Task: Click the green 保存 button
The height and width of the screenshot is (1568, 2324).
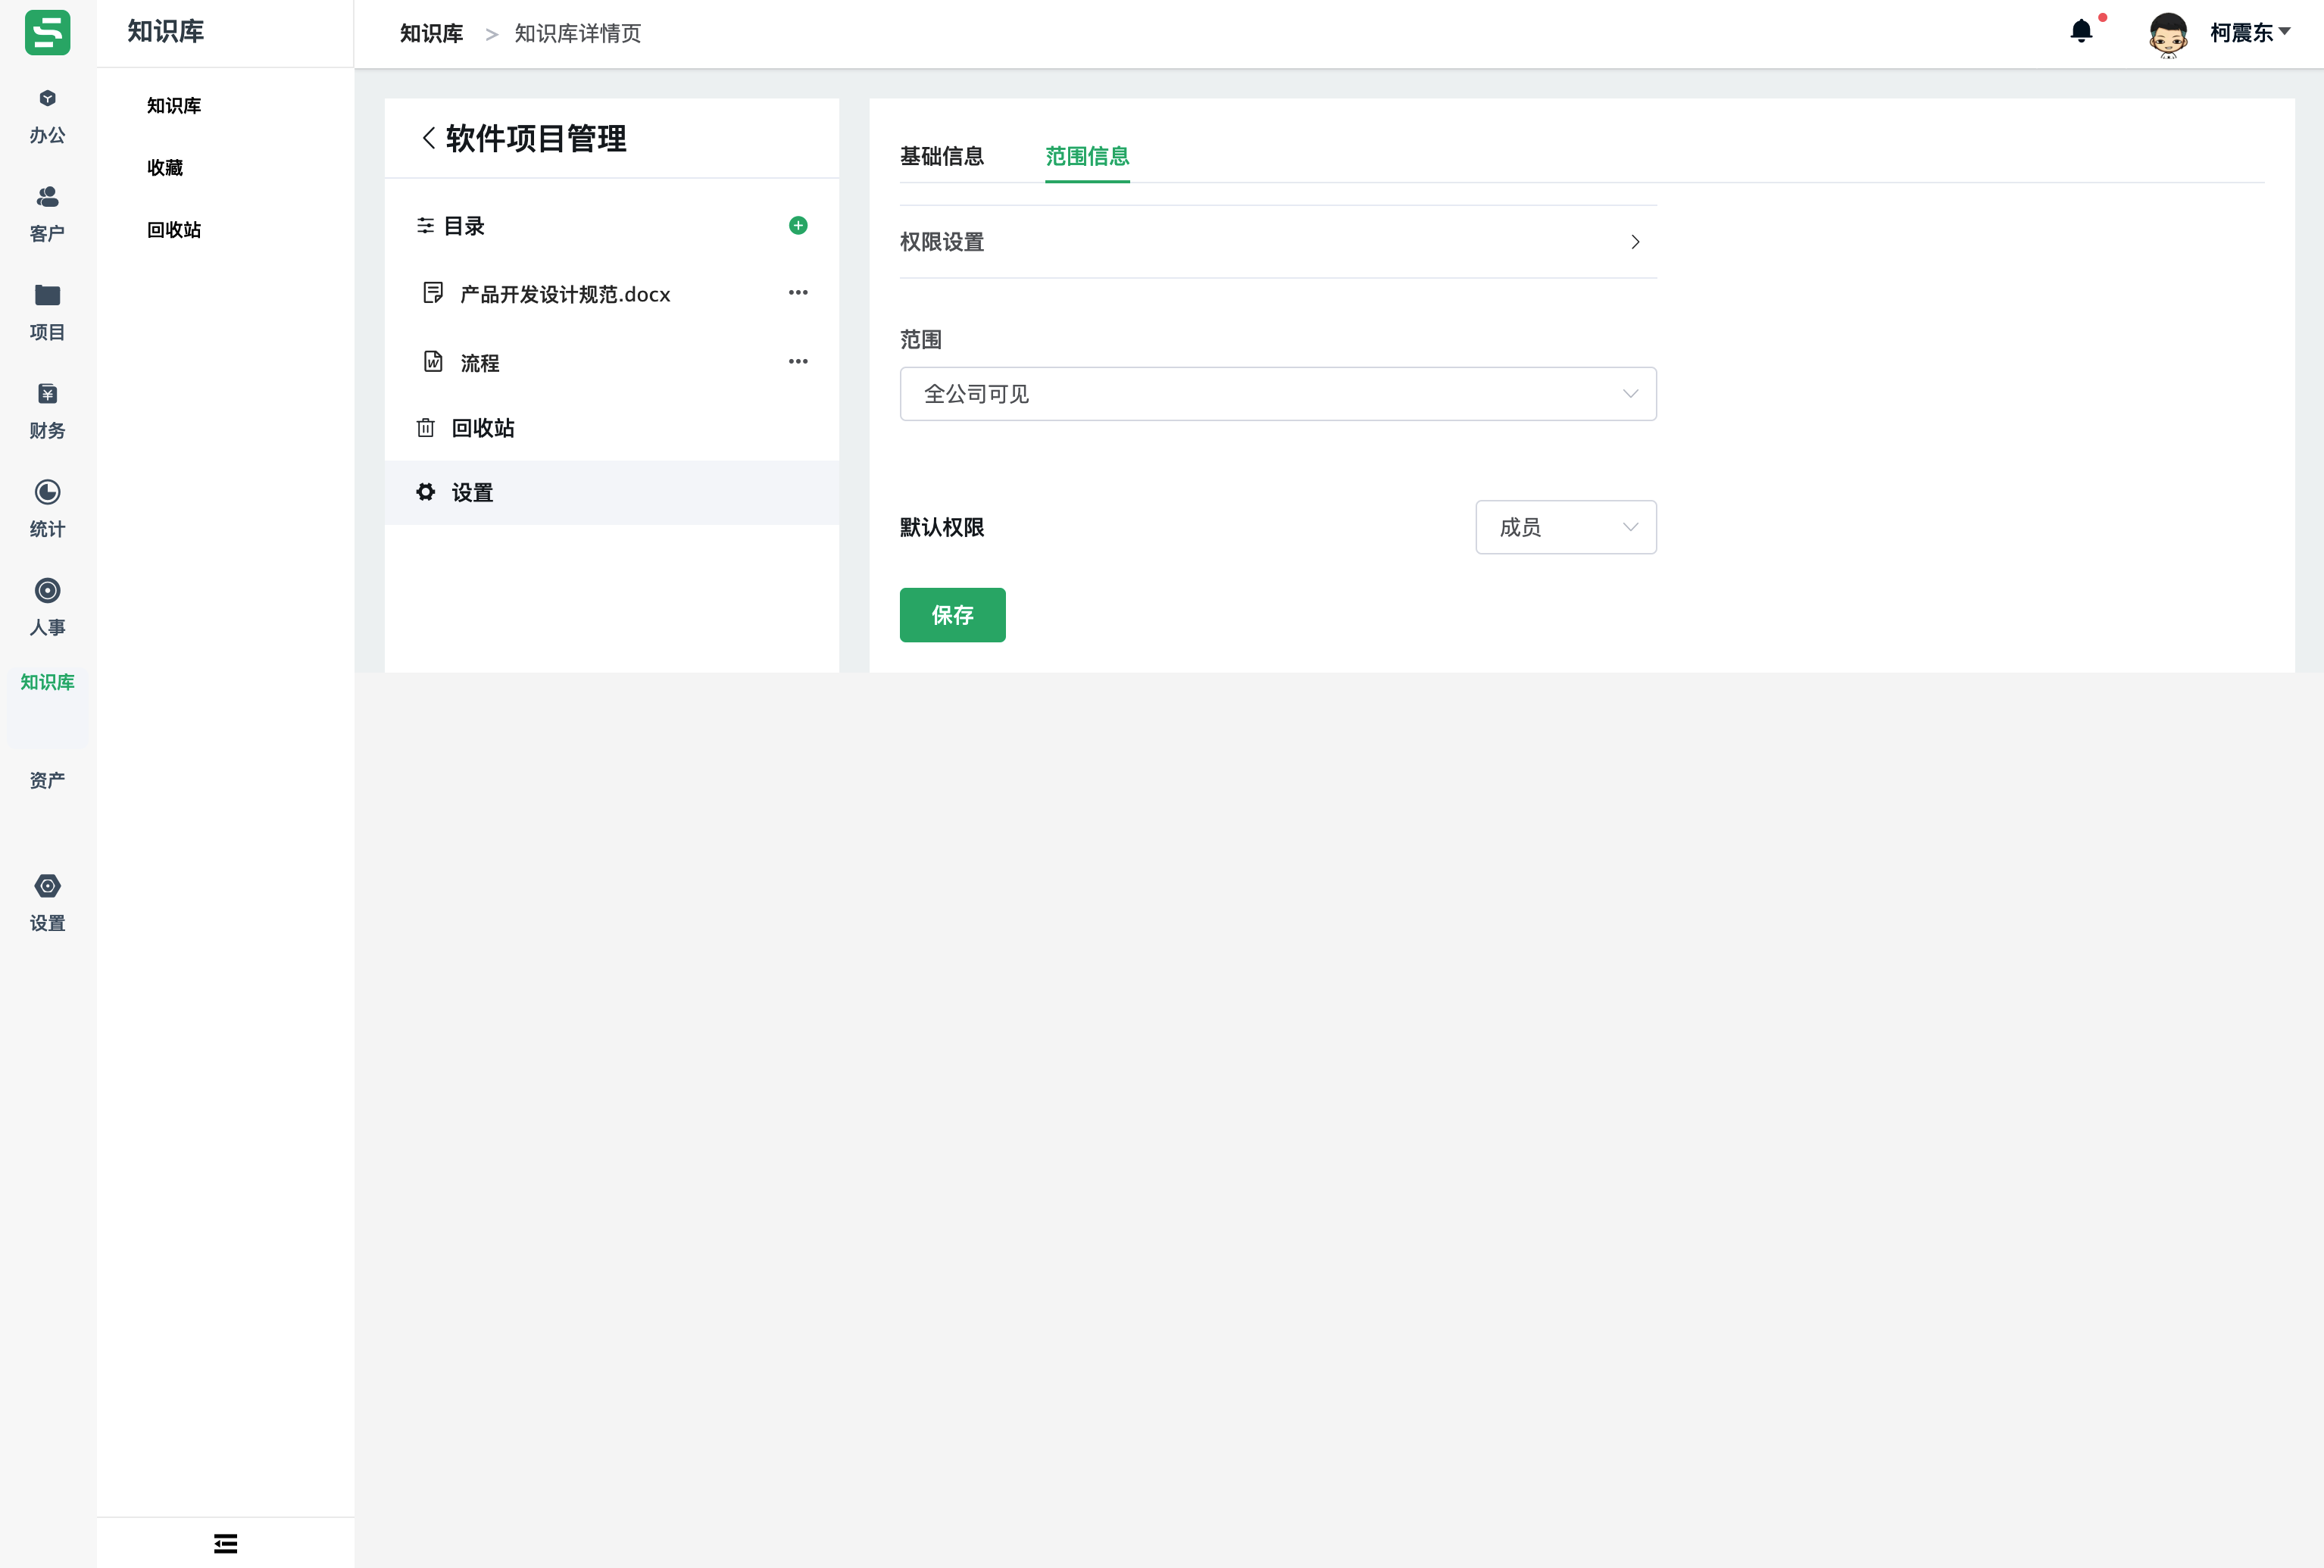Action: [x=952, y=615]
